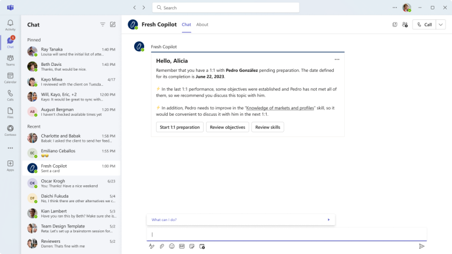The image size is (452, 254).
Task: Click Start 1:1 preparation button
Action: [x=180, y=127]
